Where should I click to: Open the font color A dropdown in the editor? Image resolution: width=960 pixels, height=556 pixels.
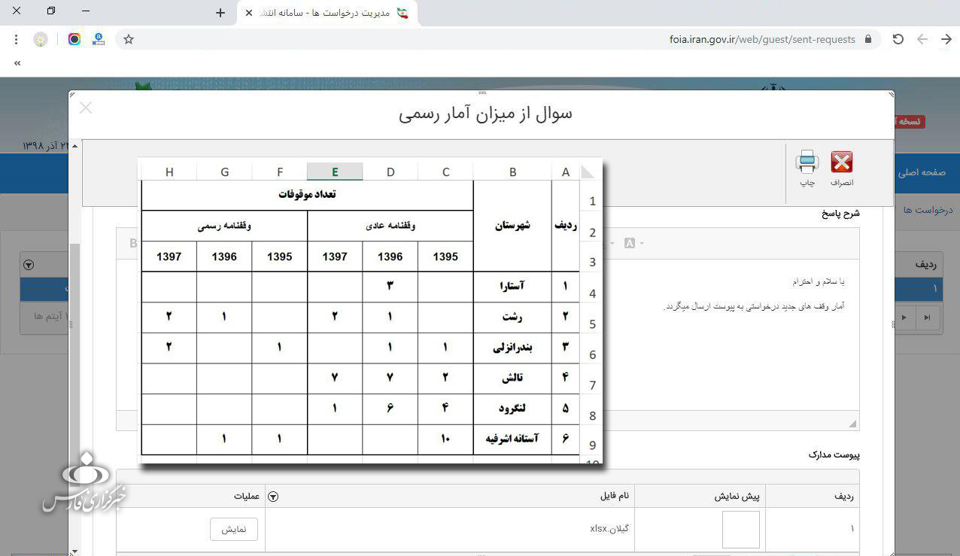click(x=633, y=243)
